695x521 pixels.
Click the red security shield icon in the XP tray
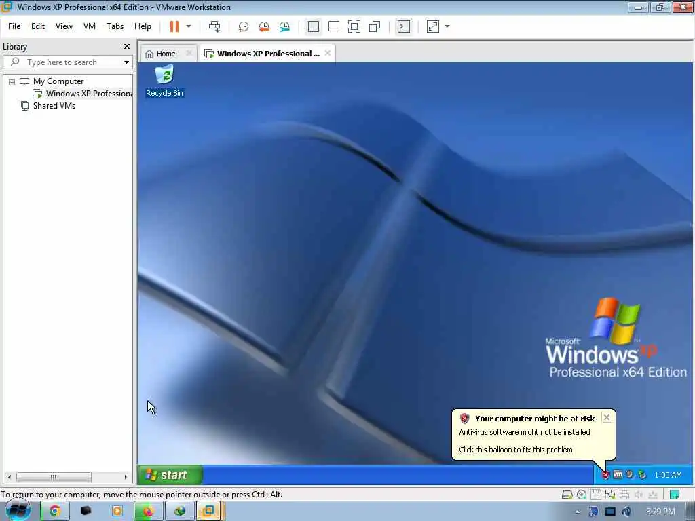click(x=605, y=475)
